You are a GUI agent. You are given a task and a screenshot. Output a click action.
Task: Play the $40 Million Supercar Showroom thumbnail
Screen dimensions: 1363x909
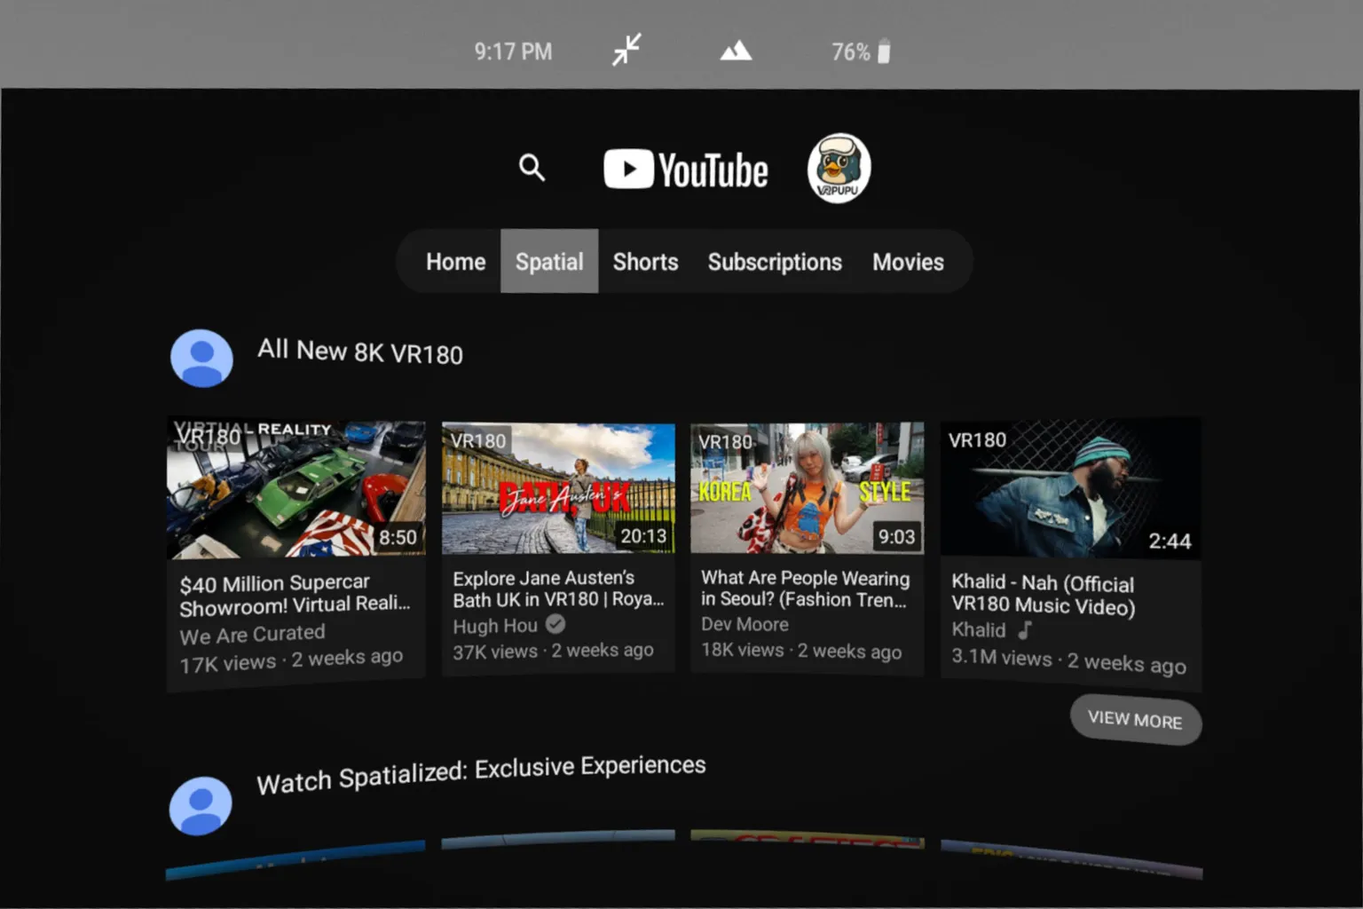(x=295, y=488)
